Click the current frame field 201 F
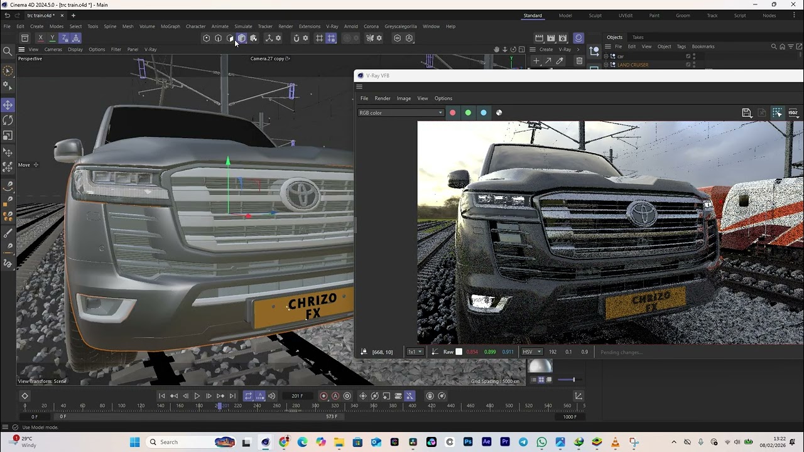The height and width of the screenshot is (452, 804). pyautogui.click(x=297, y=396)
